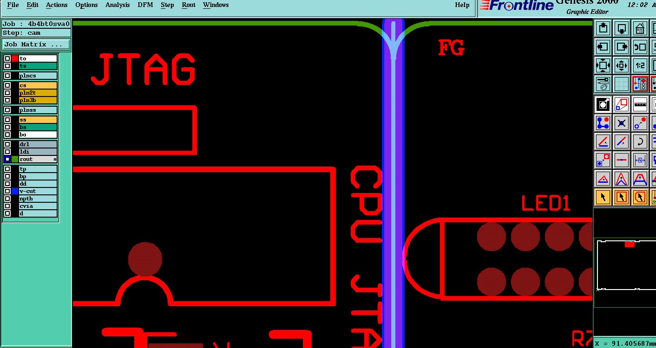
Task: Select layer name 'bs'
Action: pyautogui.click(x=38, y=127)
